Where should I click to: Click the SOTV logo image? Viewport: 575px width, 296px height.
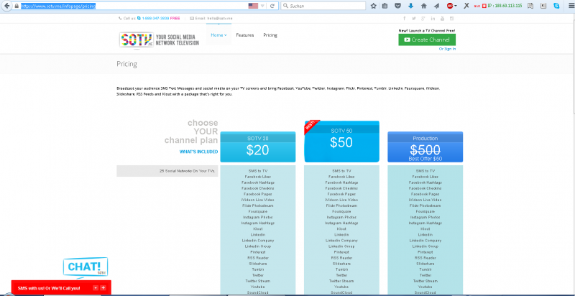click(x=137, y=40)
